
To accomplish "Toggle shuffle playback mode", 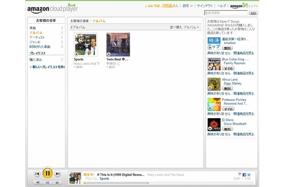I will click(x=48, y=182).
